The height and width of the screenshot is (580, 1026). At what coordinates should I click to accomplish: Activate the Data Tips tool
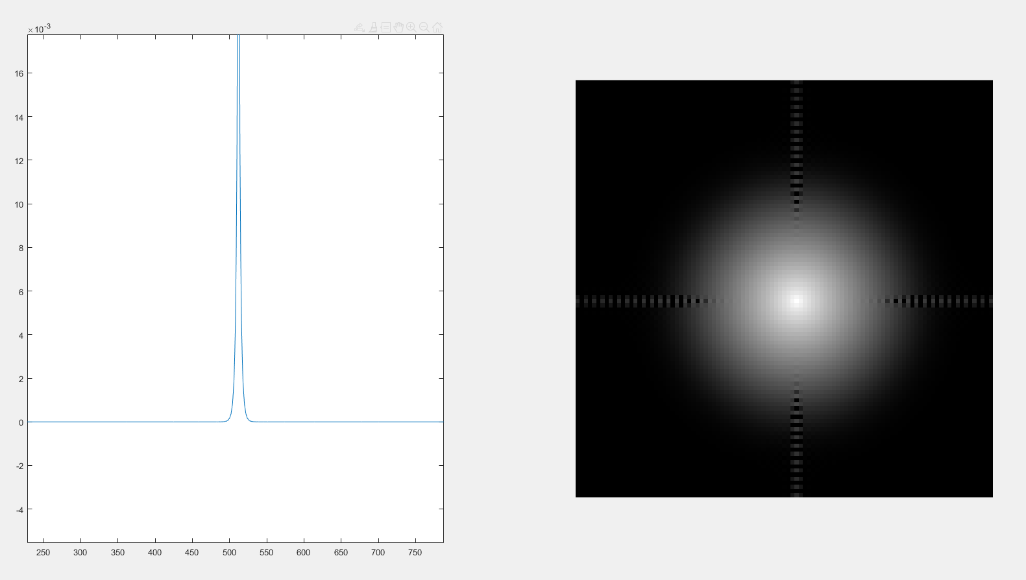click(x=385, y=27)
